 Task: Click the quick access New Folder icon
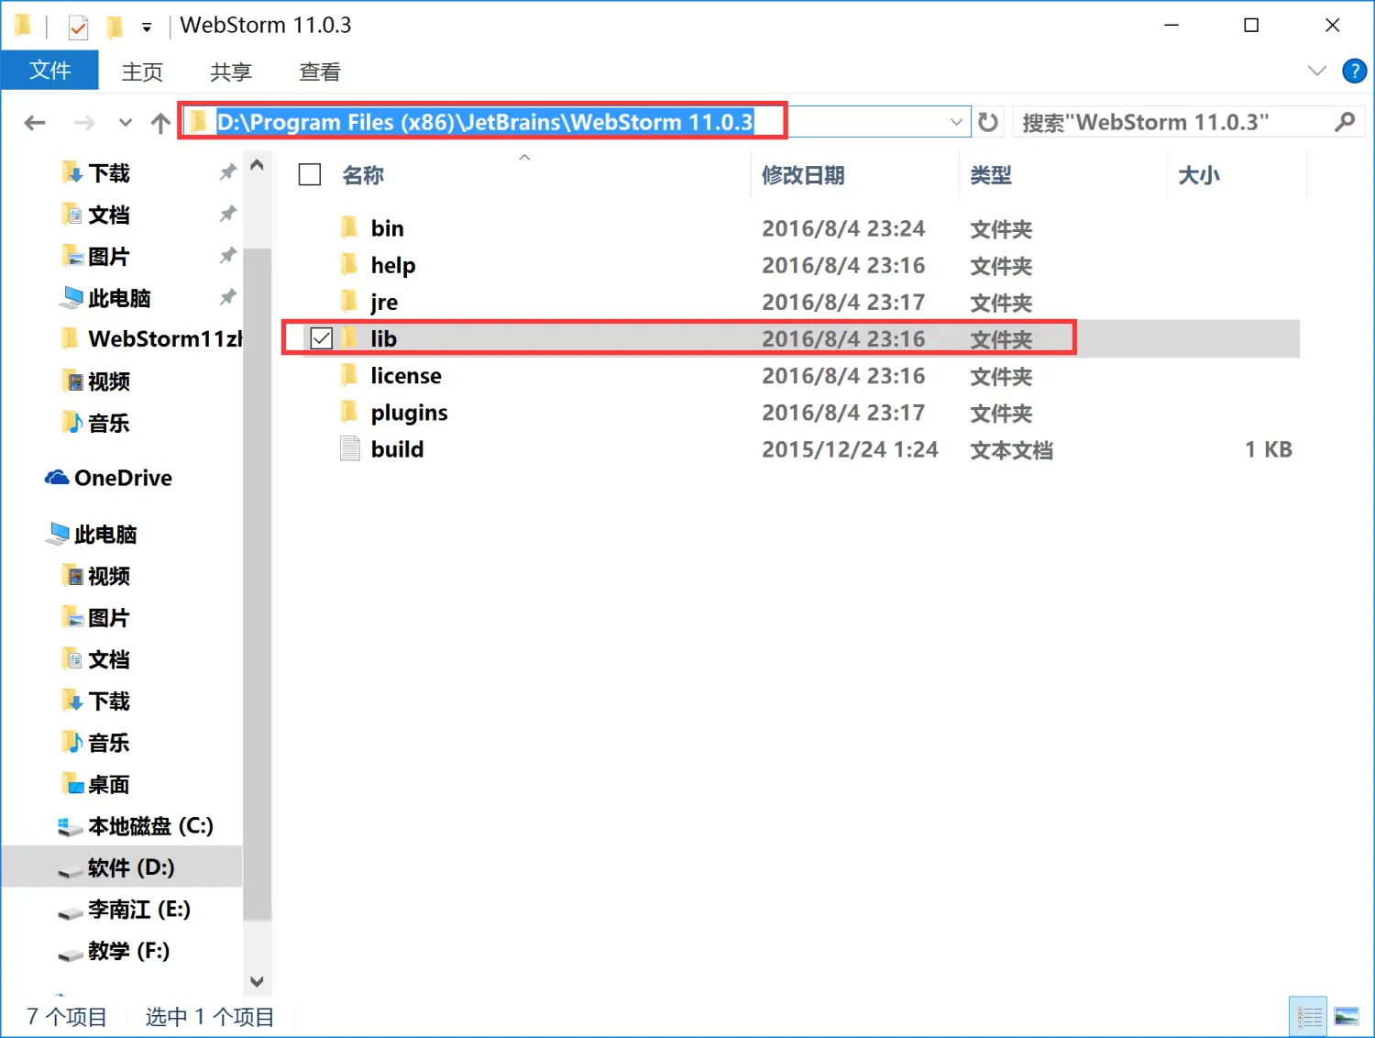click(x=115, y=28)
